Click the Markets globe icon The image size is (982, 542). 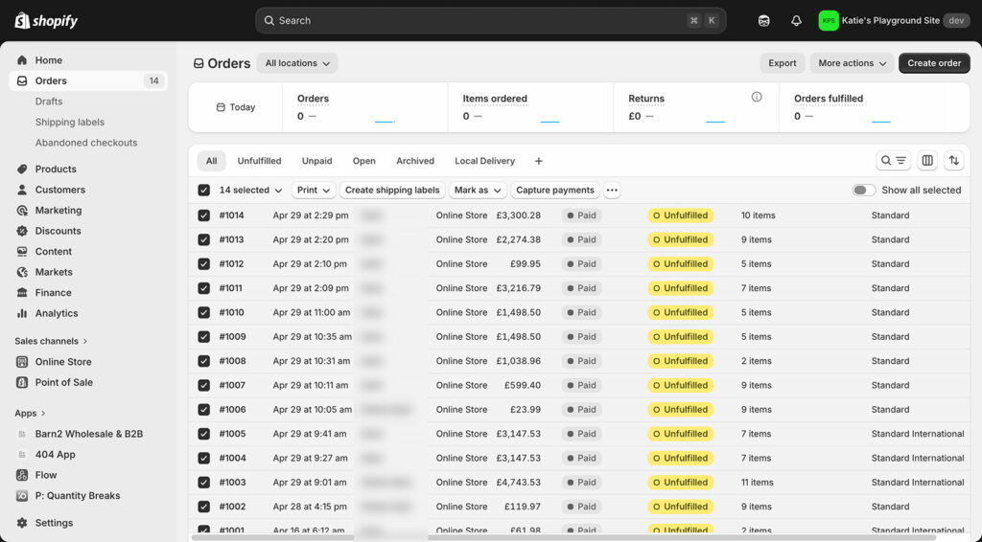pos(23,272)
